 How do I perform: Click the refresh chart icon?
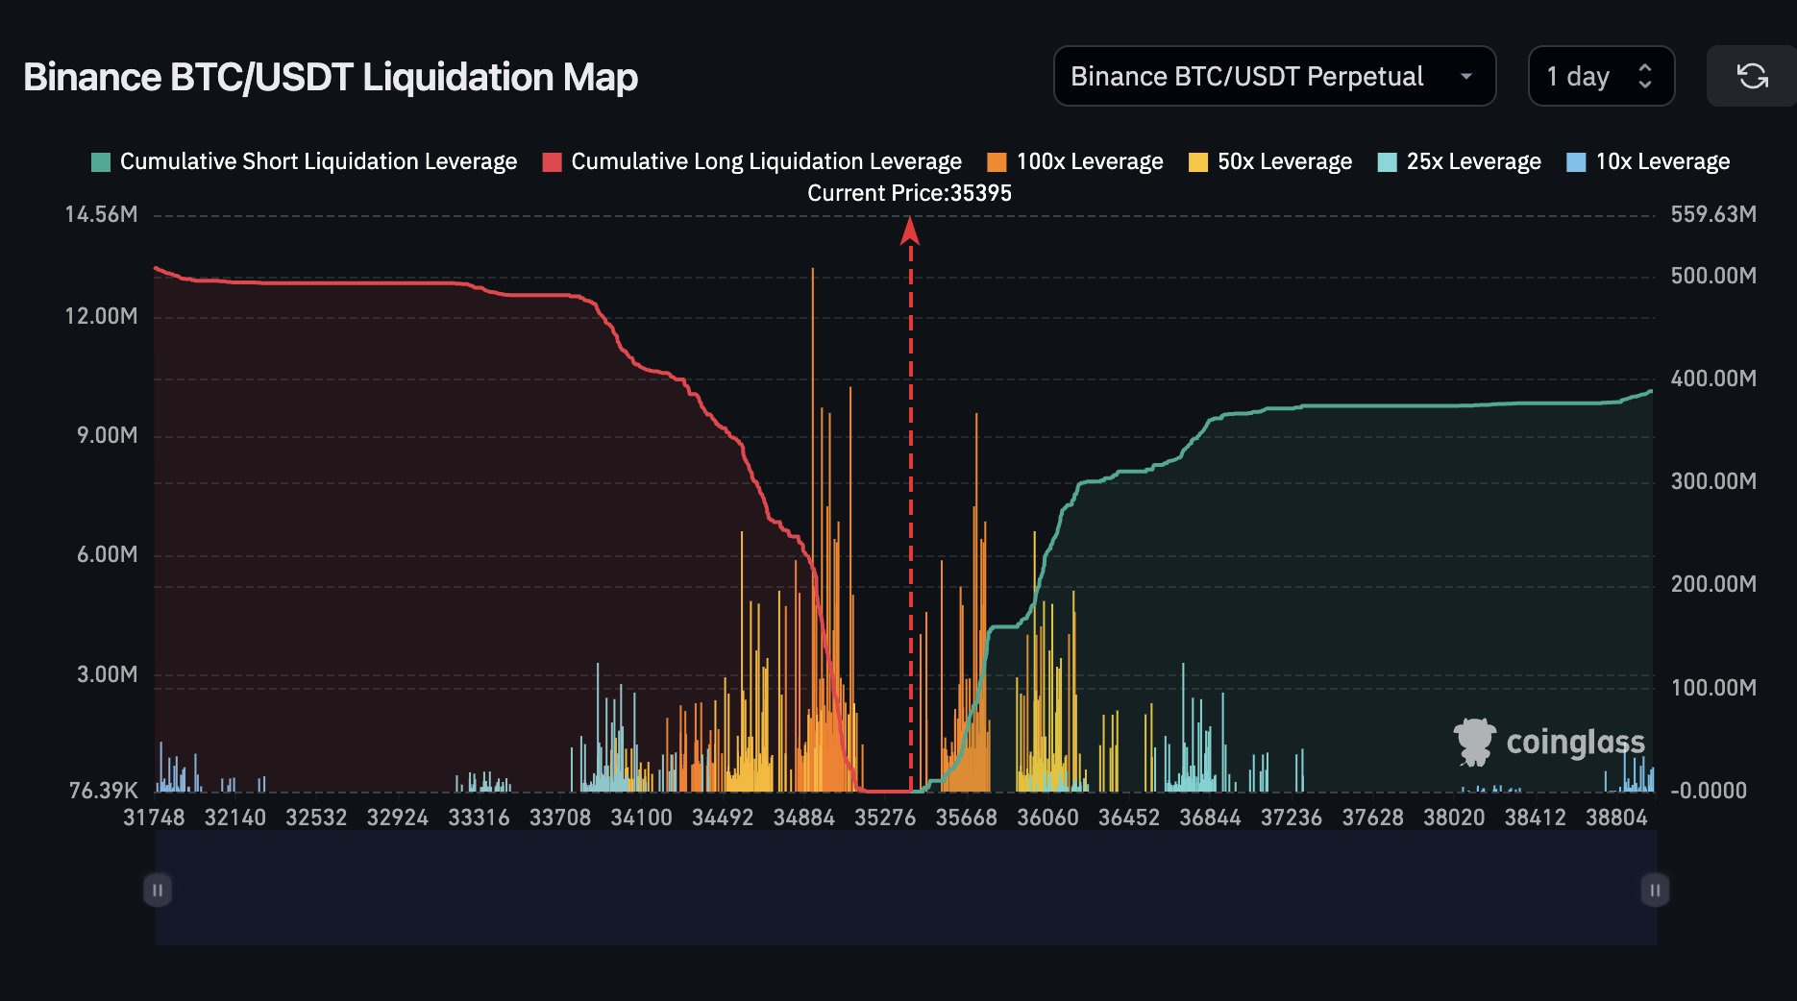click(x=1752, y=76)
